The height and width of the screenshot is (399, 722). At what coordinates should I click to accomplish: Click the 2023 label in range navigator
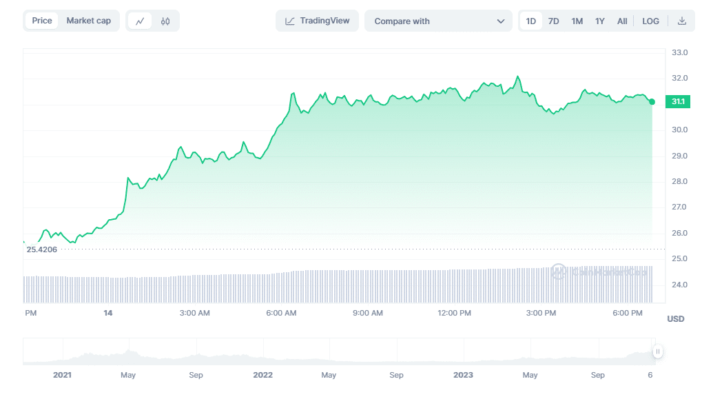coord(463,375)
